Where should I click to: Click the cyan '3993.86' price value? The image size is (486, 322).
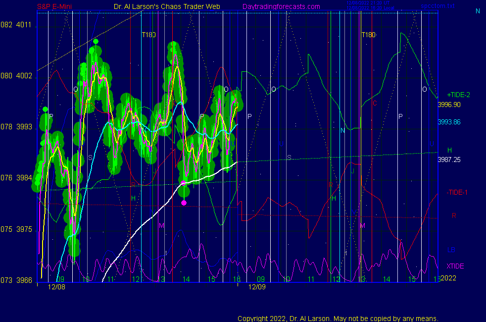449,122
